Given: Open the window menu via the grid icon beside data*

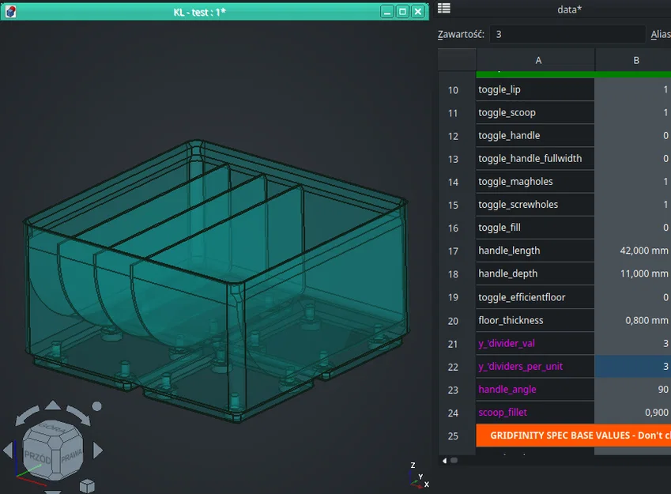Looking at the screenshot, I should (443, 9).
